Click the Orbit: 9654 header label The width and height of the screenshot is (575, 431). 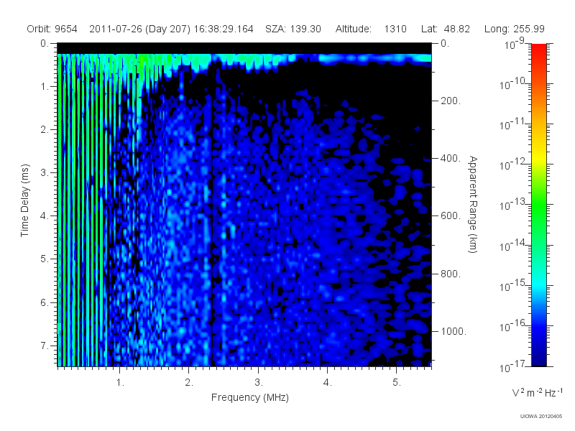[52, 29]
